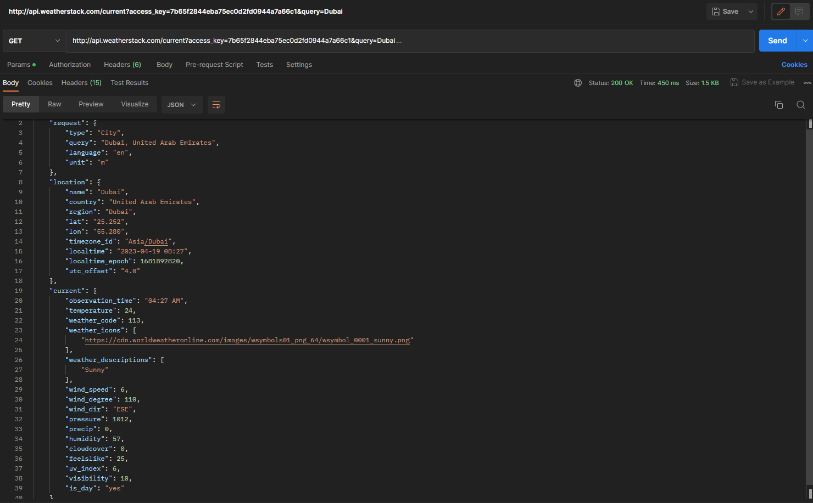Open the Cookies link on the right
813x503 pixels.
point(794,64)
